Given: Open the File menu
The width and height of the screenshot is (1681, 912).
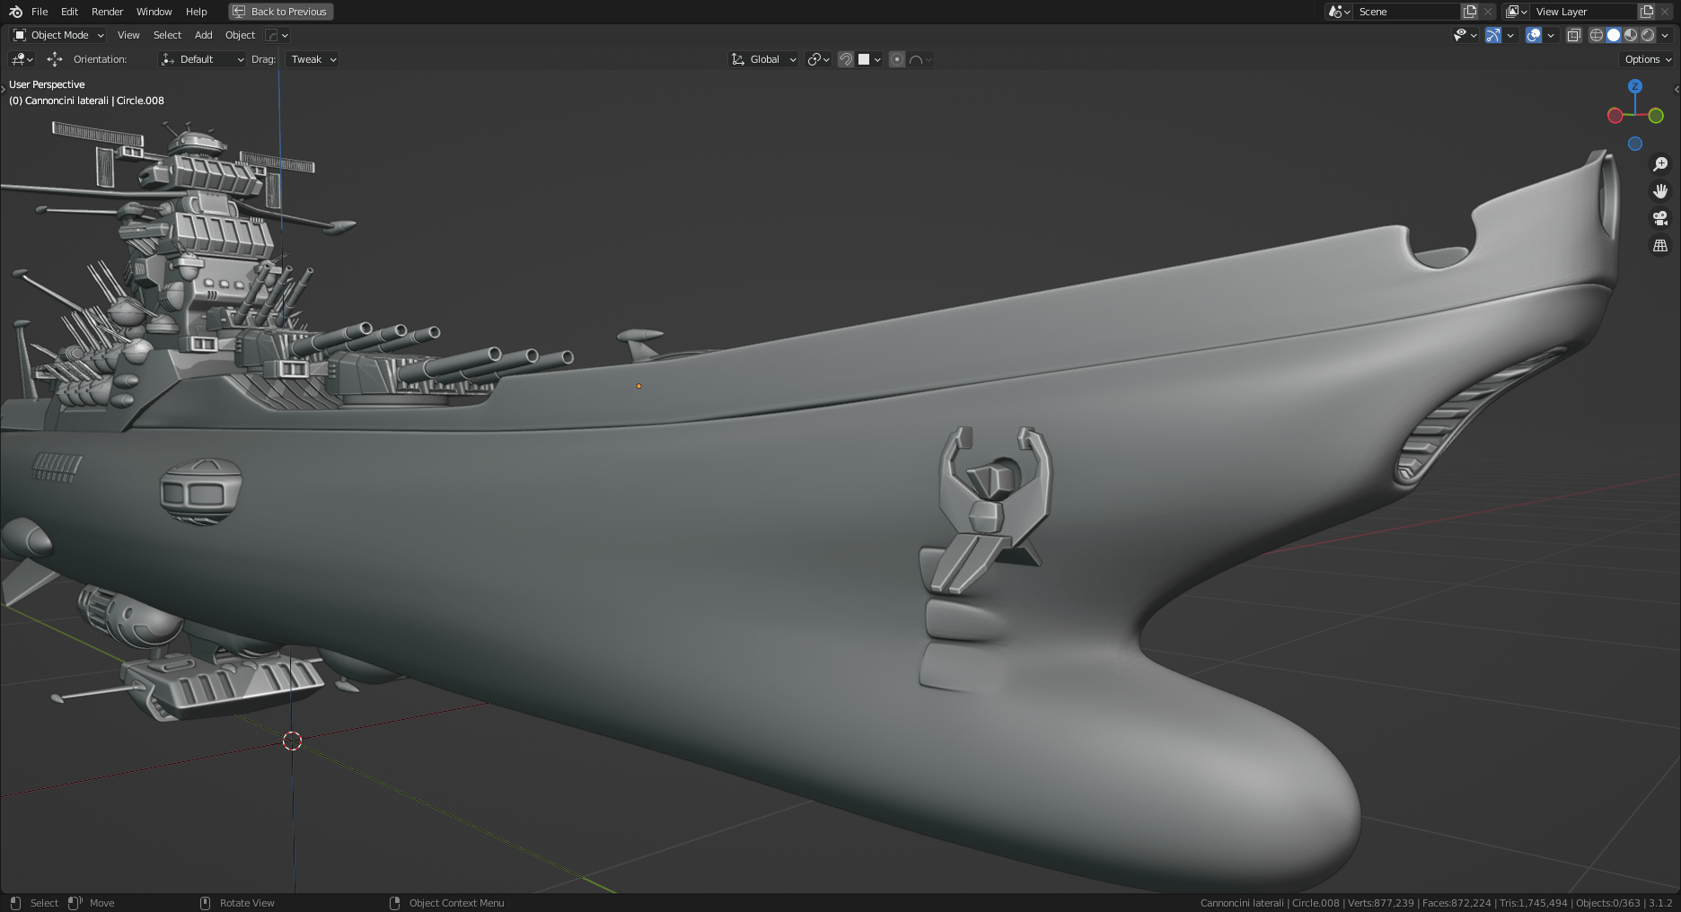Looking at the screenshot, I should (40, 12).
